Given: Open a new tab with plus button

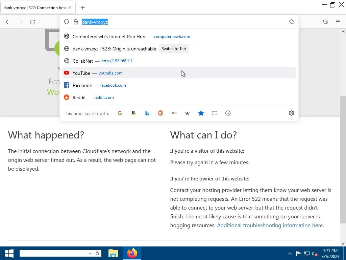Looking at the screenshot, I should (82, 8).
